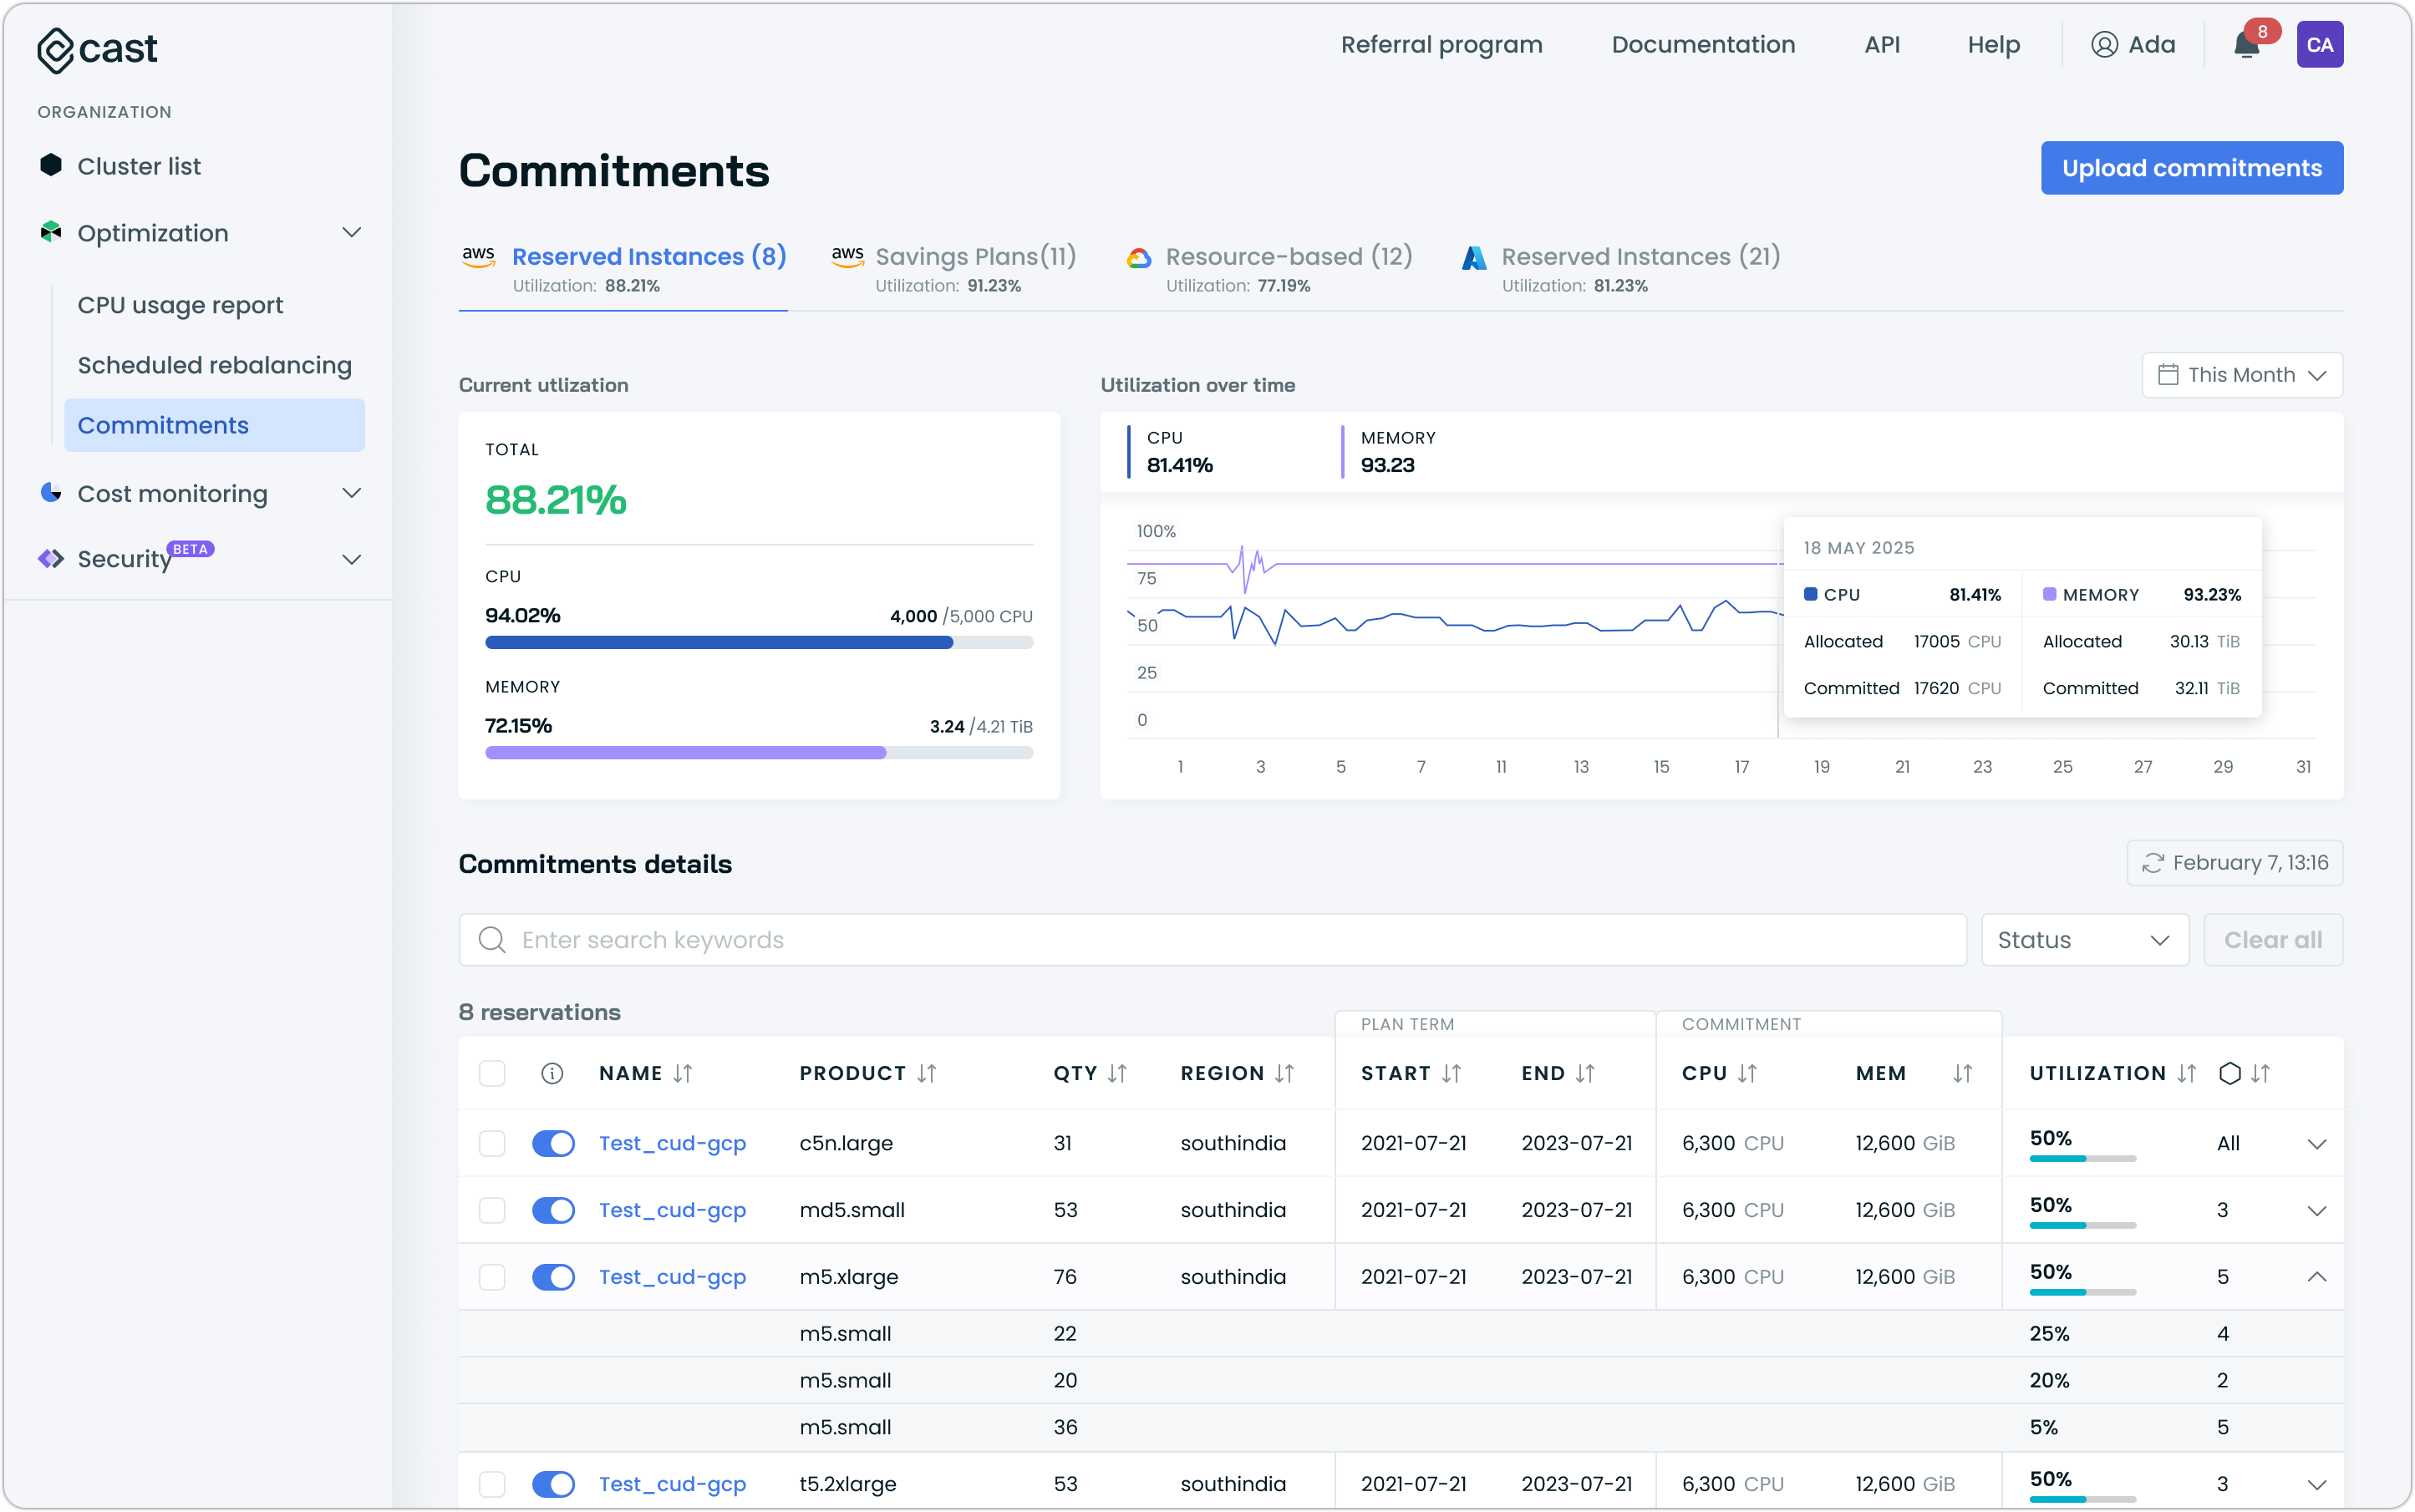Click the info icon in table header
This screenshot has width=2415, height=1512.
[x=552, y=1073]
